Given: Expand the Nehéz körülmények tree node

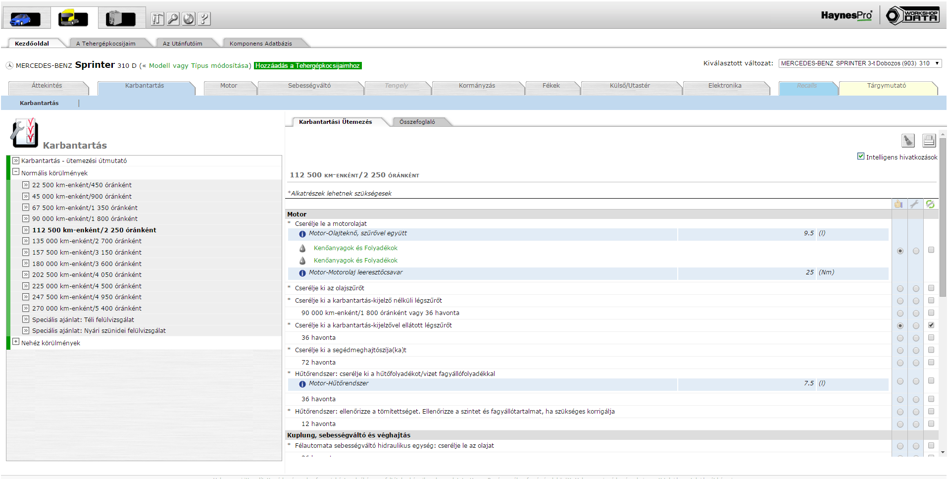Looking at the screenshot, I should (16, 342).
